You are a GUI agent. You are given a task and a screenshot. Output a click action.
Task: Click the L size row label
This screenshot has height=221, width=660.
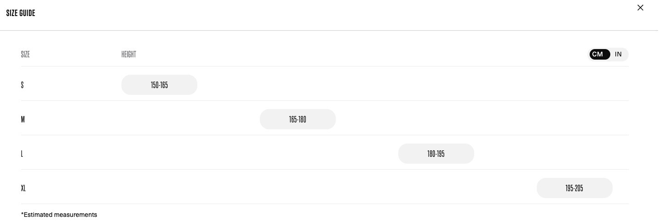22,154
